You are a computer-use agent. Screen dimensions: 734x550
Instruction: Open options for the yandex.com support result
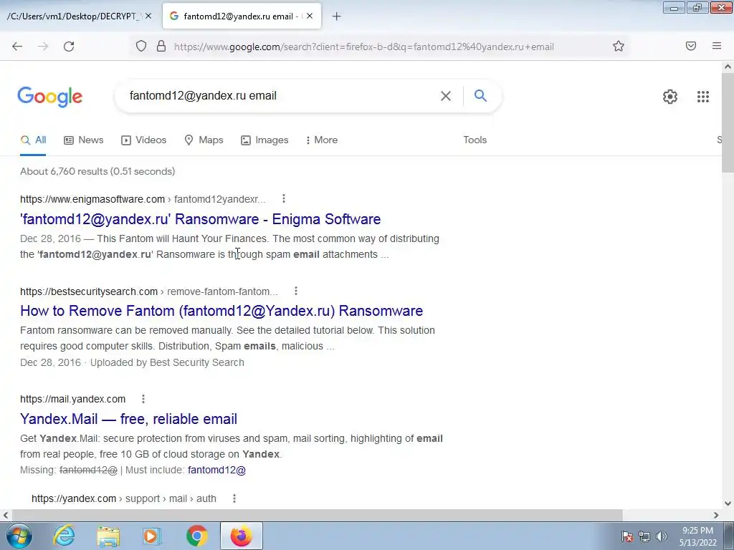(x=234, y=498)
